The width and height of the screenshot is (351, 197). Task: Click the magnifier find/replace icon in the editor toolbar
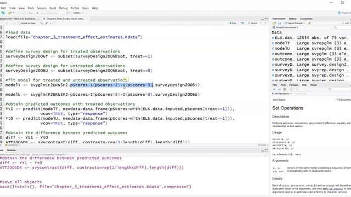42,23
